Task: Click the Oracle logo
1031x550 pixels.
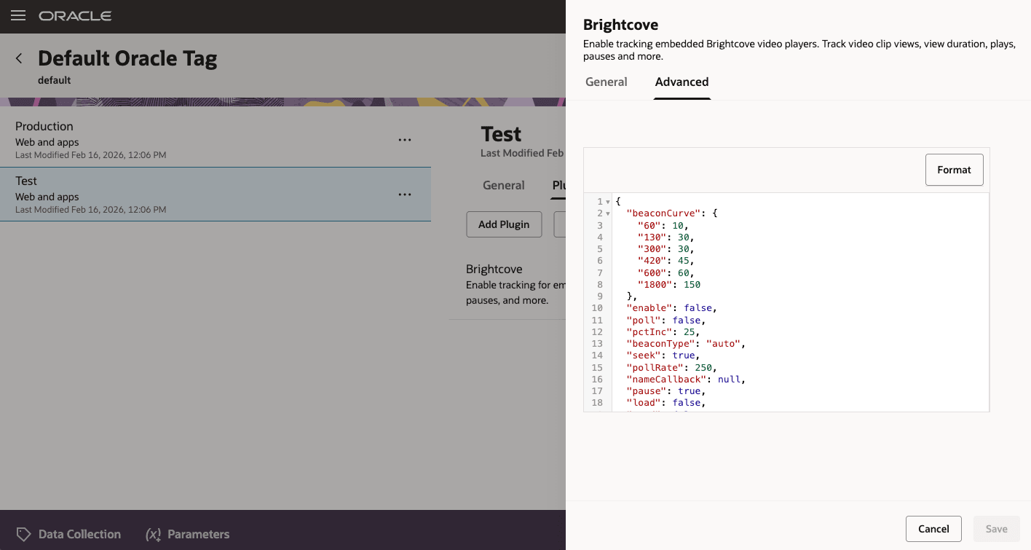Action: click(x=75, y=15)
